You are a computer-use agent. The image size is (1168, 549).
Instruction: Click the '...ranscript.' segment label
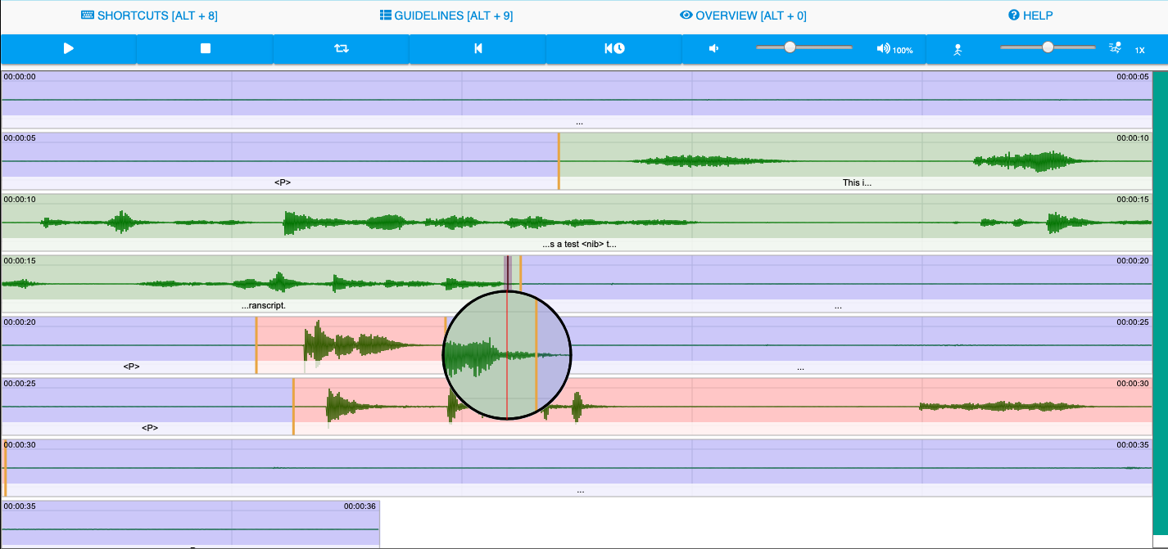263,305
